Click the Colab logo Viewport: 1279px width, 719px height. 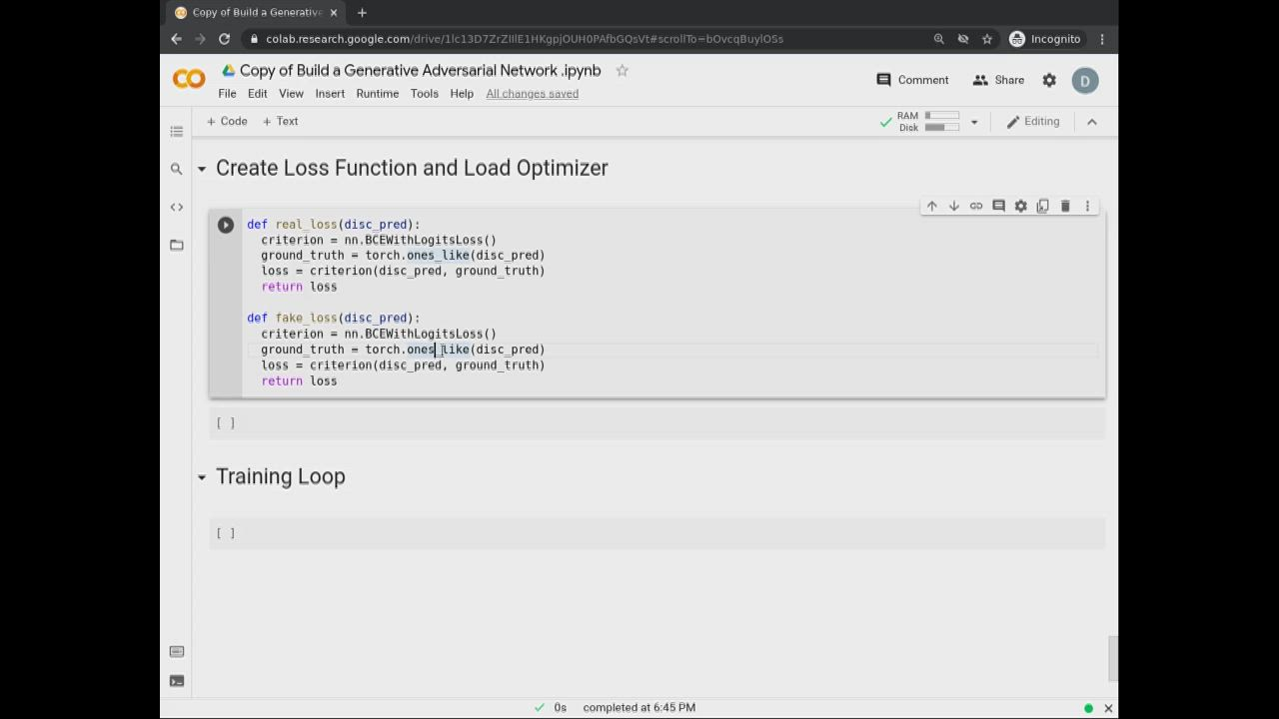(189, 79)
